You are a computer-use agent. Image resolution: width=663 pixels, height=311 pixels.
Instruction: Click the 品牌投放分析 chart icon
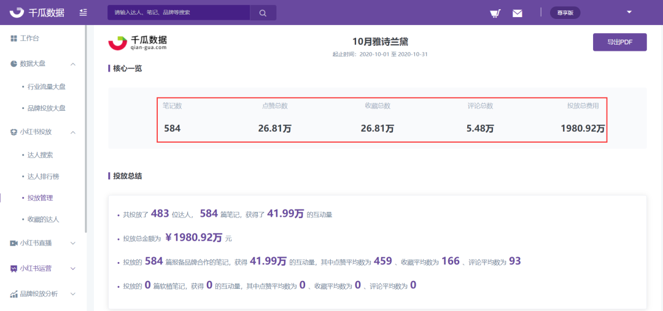[14, 294]
